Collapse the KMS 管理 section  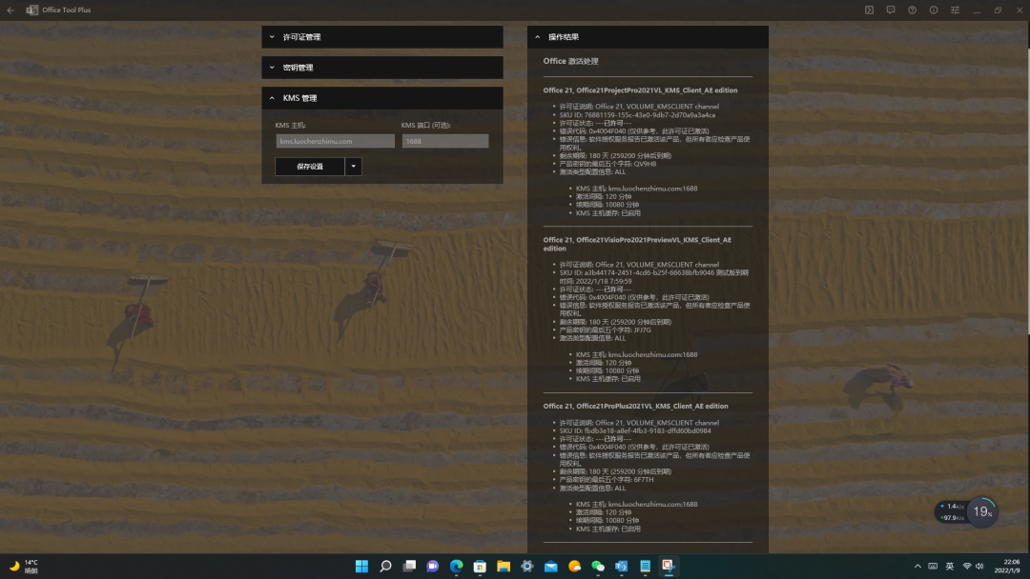[x=382, y=98]
